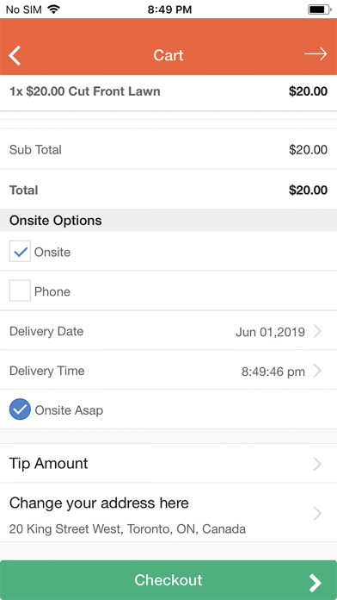Open the address change chevron
The width and height of the screenshot is (337, 600).
(317, 514)
